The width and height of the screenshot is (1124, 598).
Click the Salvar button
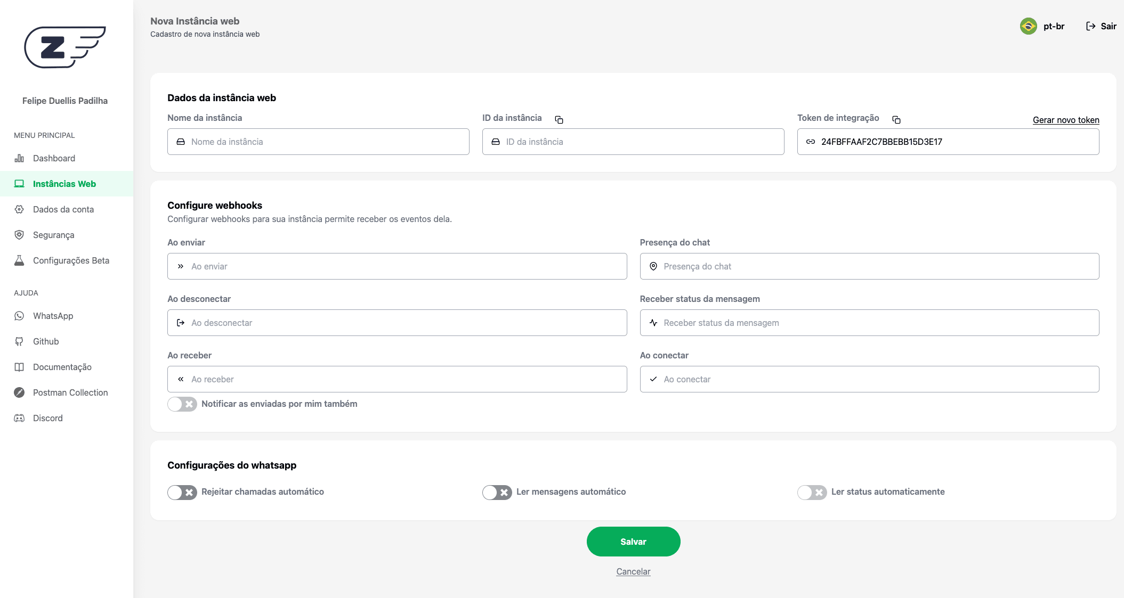[633, 542]
